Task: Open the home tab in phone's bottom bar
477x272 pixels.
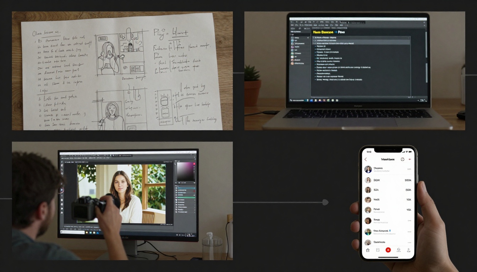Action: [368, 250]
